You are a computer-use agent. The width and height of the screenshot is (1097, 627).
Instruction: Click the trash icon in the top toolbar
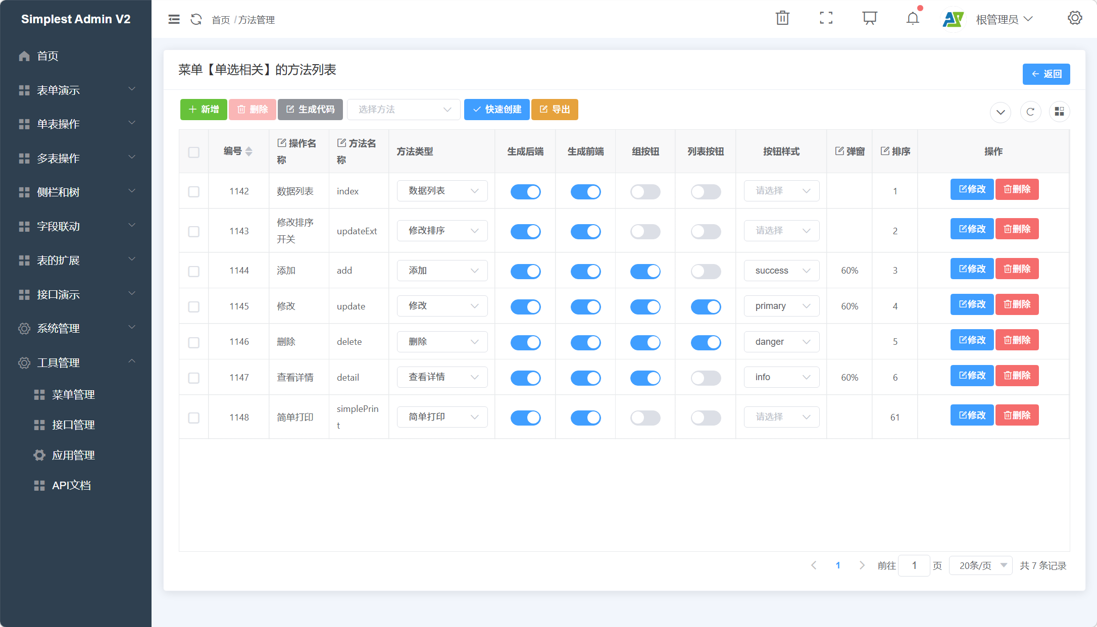782,18
